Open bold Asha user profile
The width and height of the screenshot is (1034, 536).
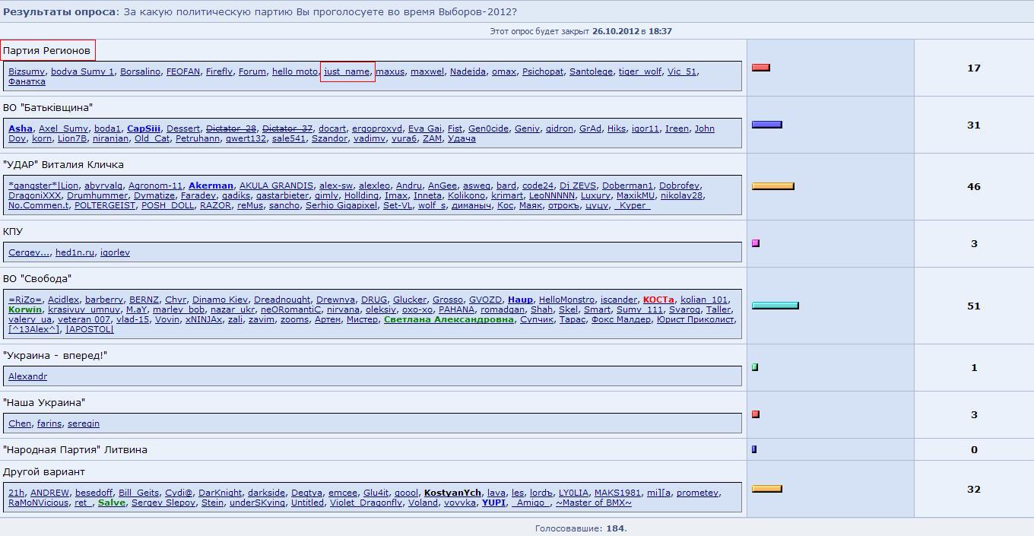tap(21, 128)
